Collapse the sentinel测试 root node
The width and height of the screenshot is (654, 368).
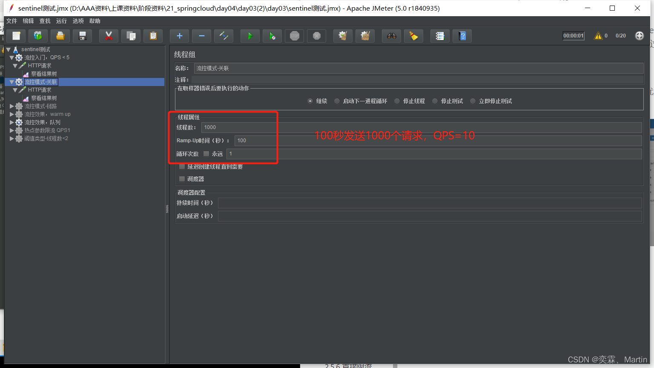8,49
